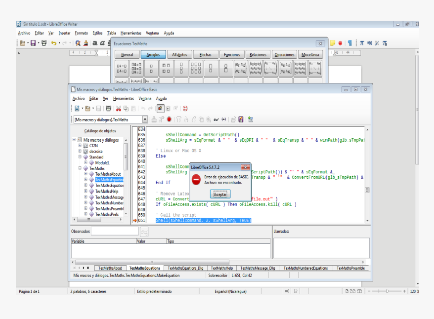This screenshot has width=434, height=319.
Task: Insert the 2x2 square bracket matrix symbol
Action: click(x=285, y=68)
